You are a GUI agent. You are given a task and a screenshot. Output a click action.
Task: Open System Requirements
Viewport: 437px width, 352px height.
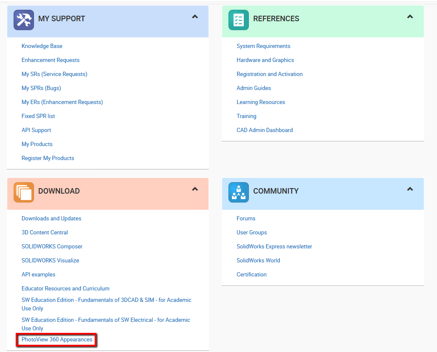click(263, 46)
